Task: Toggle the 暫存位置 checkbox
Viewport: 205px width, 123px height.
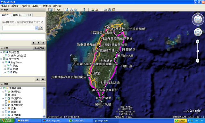Action: tap(4, 59)
